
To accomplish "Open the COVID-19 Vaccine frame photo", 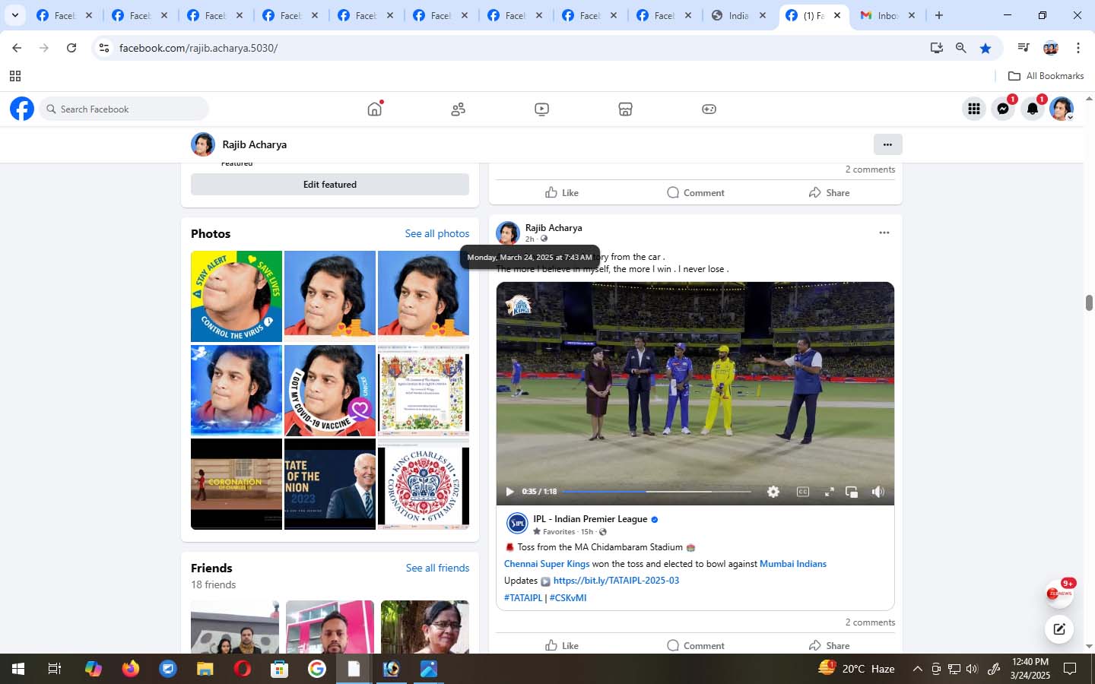I will pyautogui.click(x=330, y=391).
